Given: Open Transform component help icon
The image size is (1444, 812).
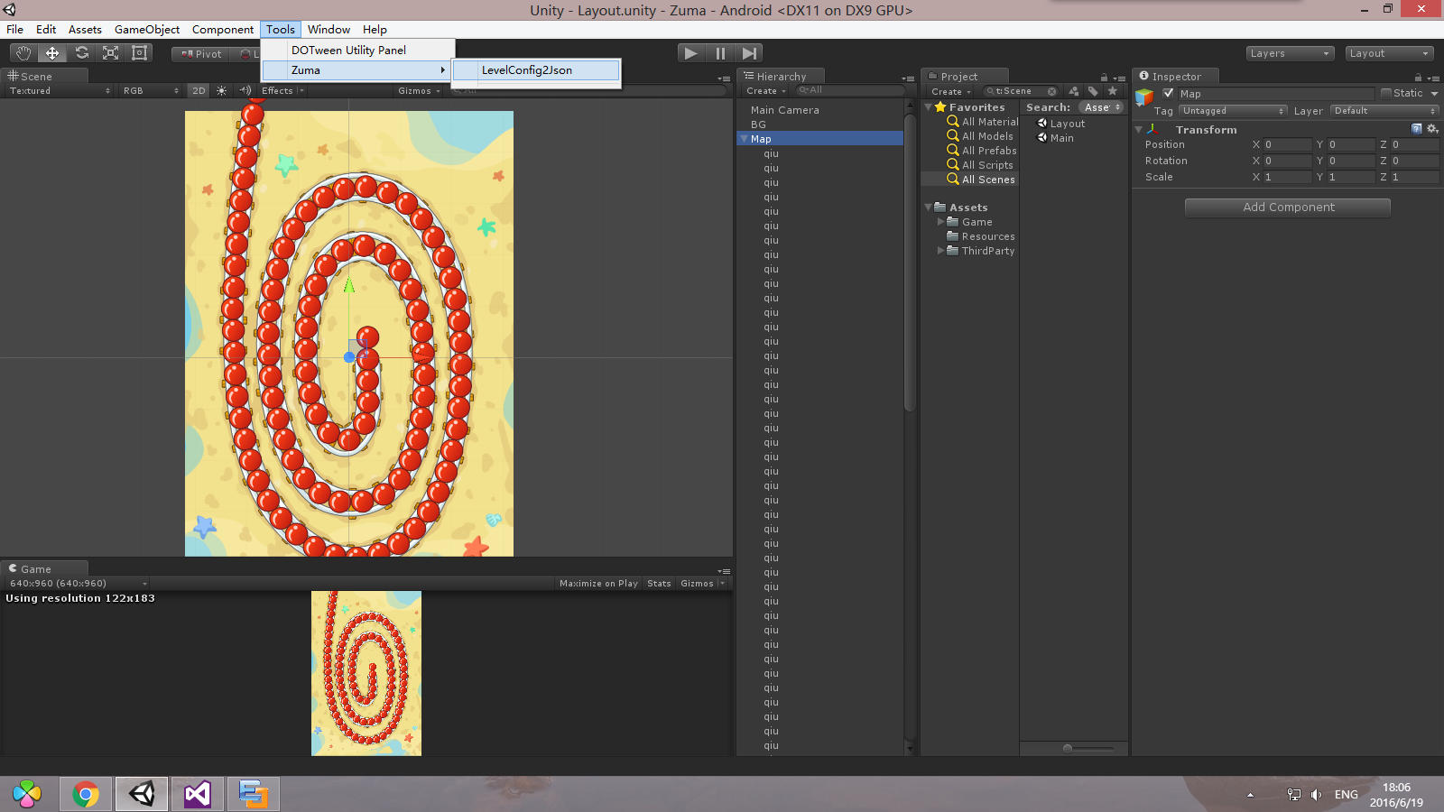Looking at the screenshot, I should [x=1416, y=129].
